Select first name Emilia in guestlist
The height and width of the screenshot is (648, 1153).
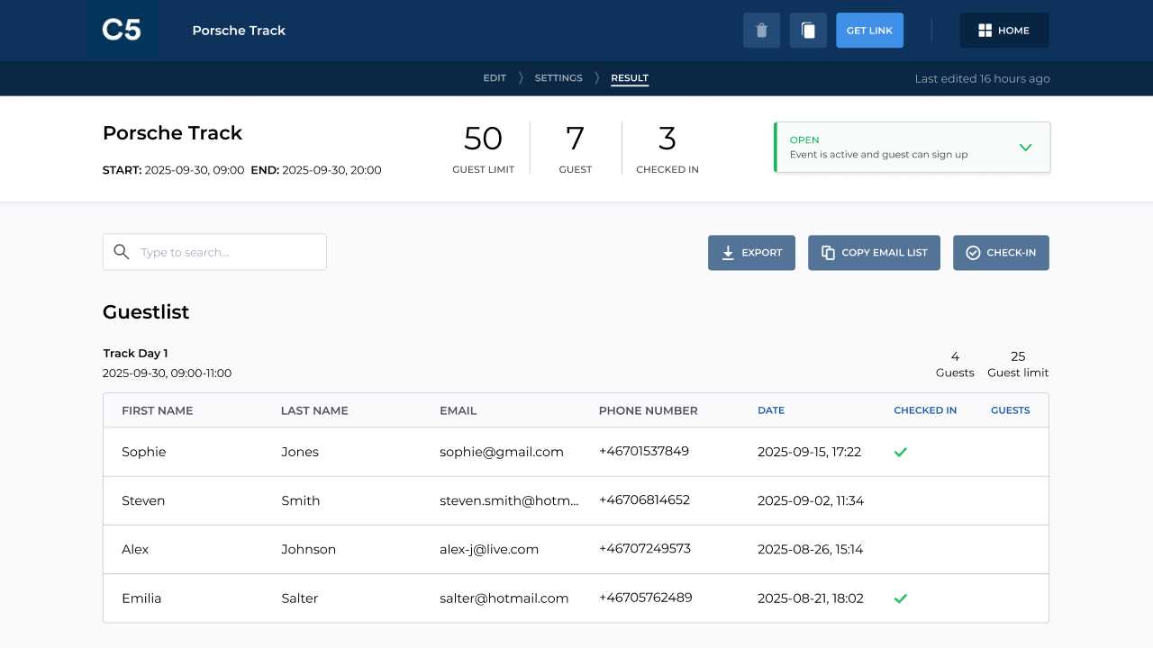(x=141, y=598)
